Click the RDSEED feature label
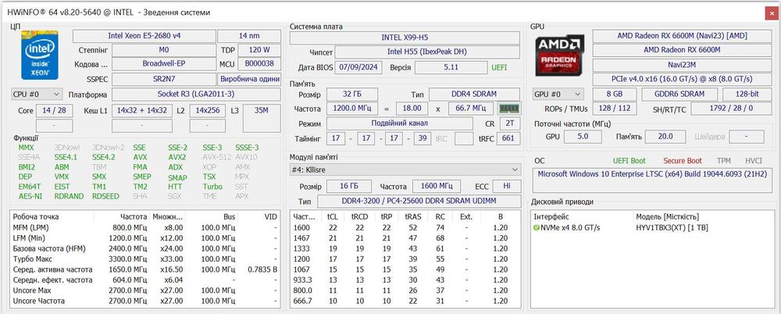 (105, 196)
